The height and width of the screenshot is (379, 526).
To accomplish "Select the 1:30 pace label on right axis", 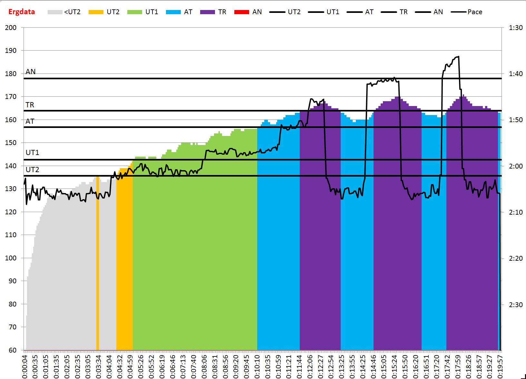I will click(516, 28).
